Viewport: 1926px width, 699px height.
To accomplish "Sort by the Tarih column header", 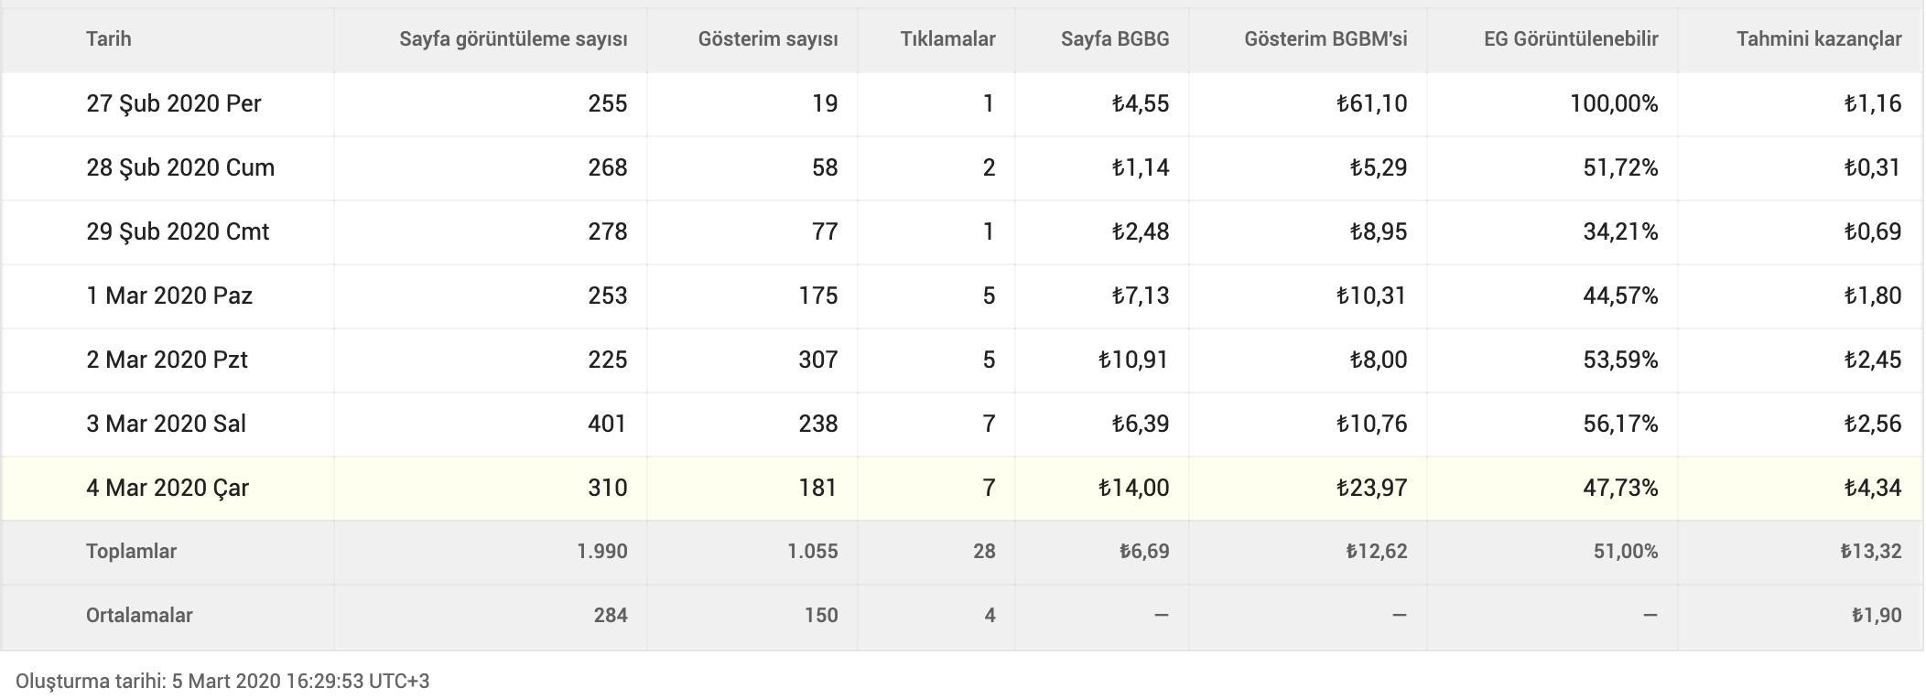I will 108,38.
